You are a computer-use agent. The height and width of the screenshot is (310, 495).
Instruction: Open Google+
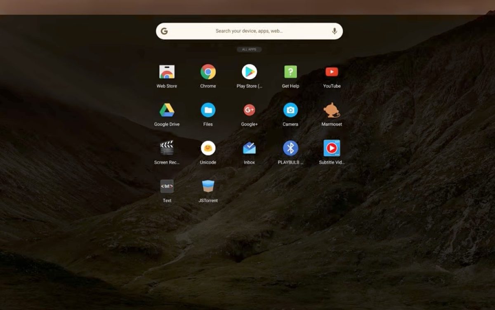point(249,111)
